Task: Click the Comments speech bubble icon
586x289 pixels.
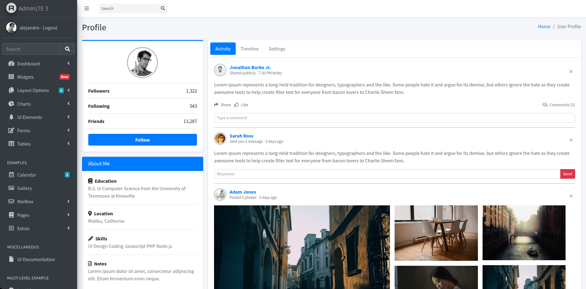Action: [545, 105]
